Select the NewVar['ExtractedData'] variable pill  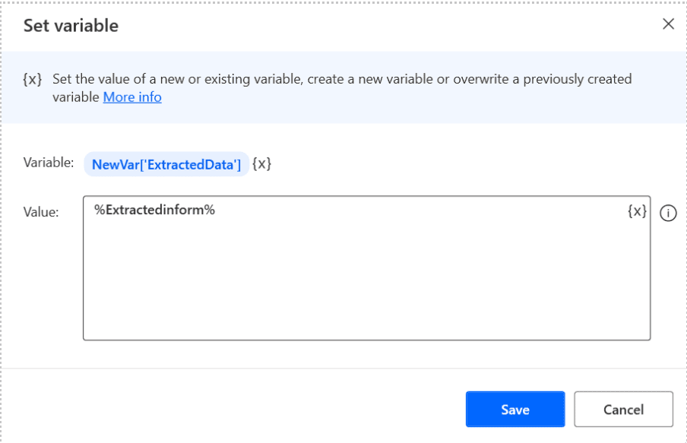click(x=166, y=164)
